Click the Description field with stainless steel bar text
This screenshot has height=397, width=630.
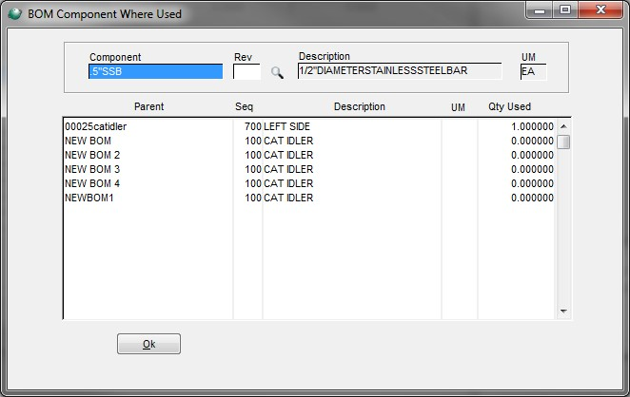coord(400,71)
